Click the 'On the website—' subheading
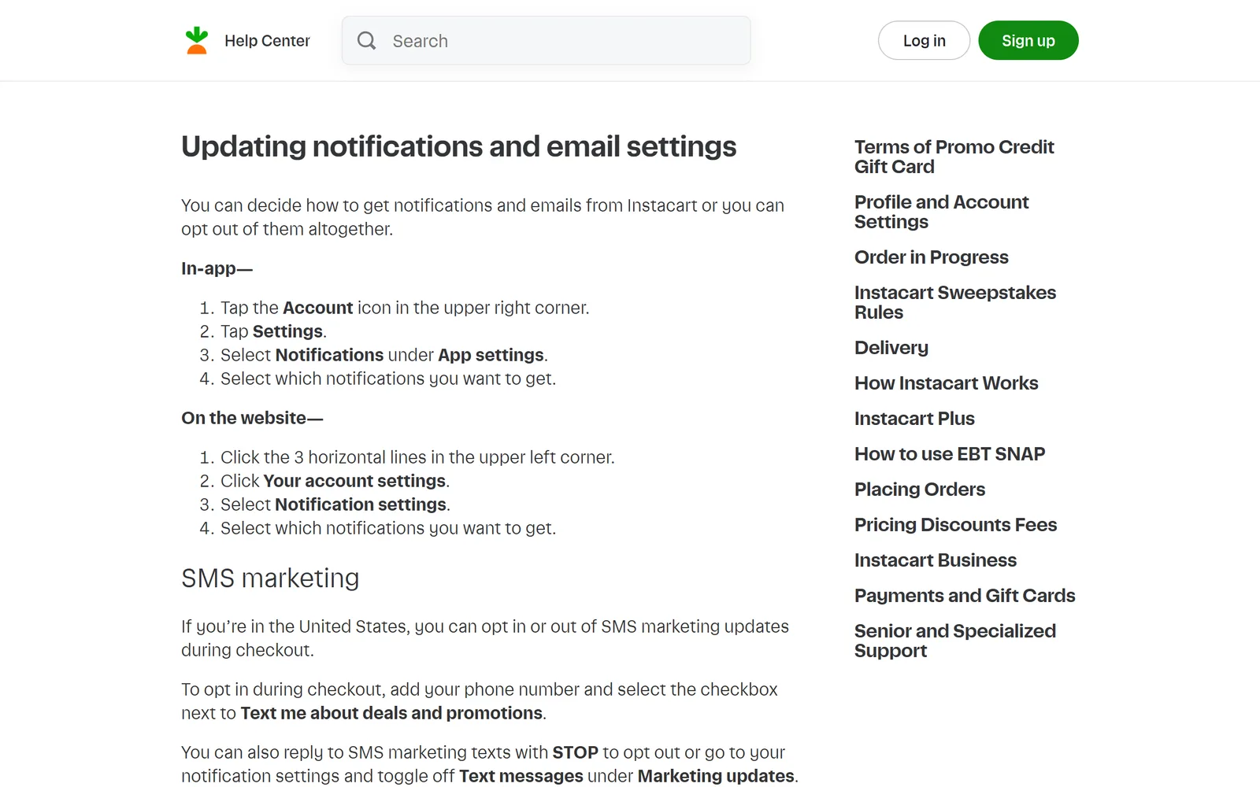Viewport: 1260px width, 787px height. click(252, 418)
